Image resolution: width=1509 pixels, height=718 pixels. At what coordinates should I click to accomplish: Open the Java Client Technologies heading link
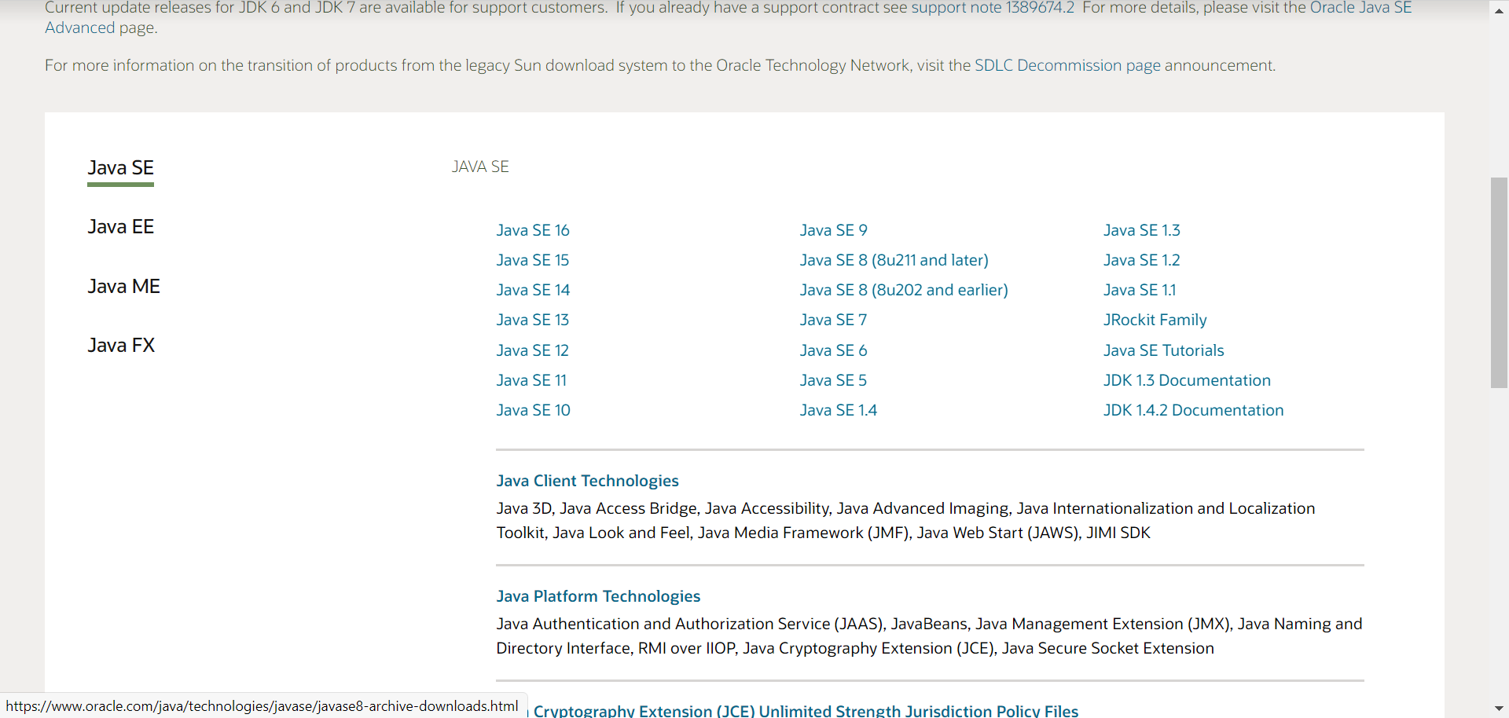[587, 481]
